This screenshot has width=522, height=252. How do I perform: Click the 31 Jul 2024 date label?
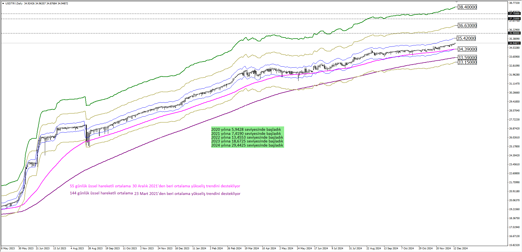point(355,248)
